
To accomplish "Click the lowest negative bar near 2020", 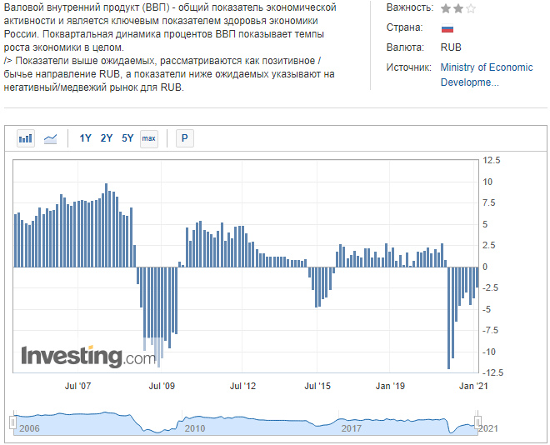I will (450, 317).
